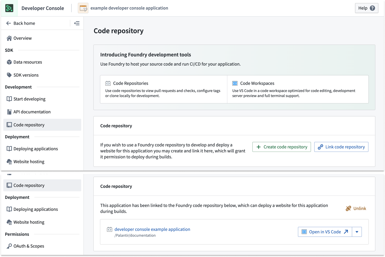
Task: Click Link code repository button
Action: [x=341, y=147]
